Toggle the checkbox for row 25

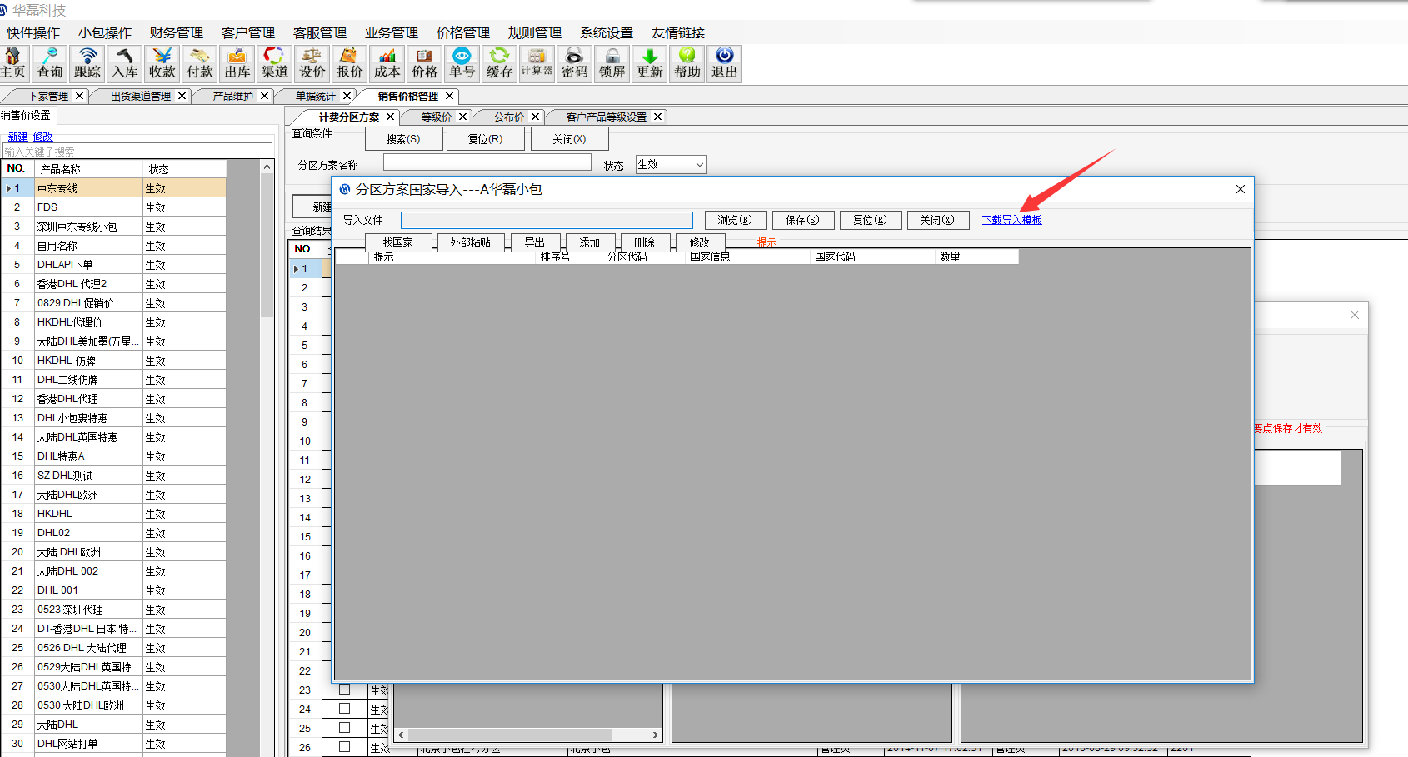pyautogui.click(x=344, y=728)
